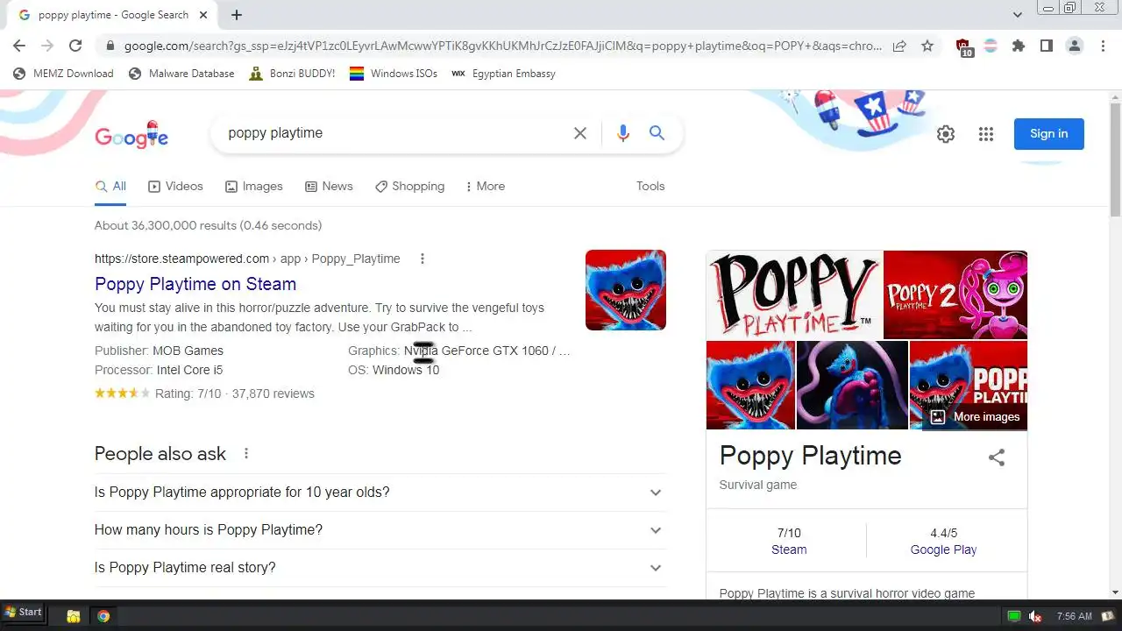Open the Google Play rating link
The image size is (1122, 631).
[x=943, y=549]
